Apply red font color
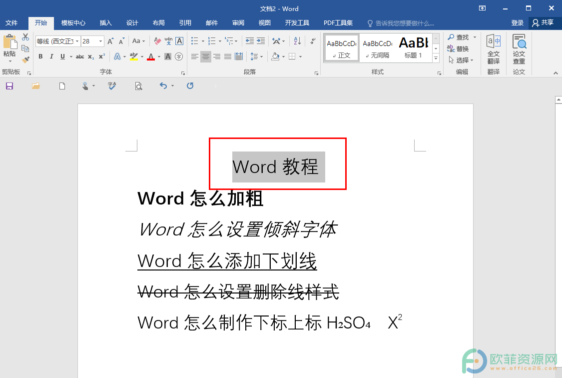The image size is (562, 378). (151, 56)
